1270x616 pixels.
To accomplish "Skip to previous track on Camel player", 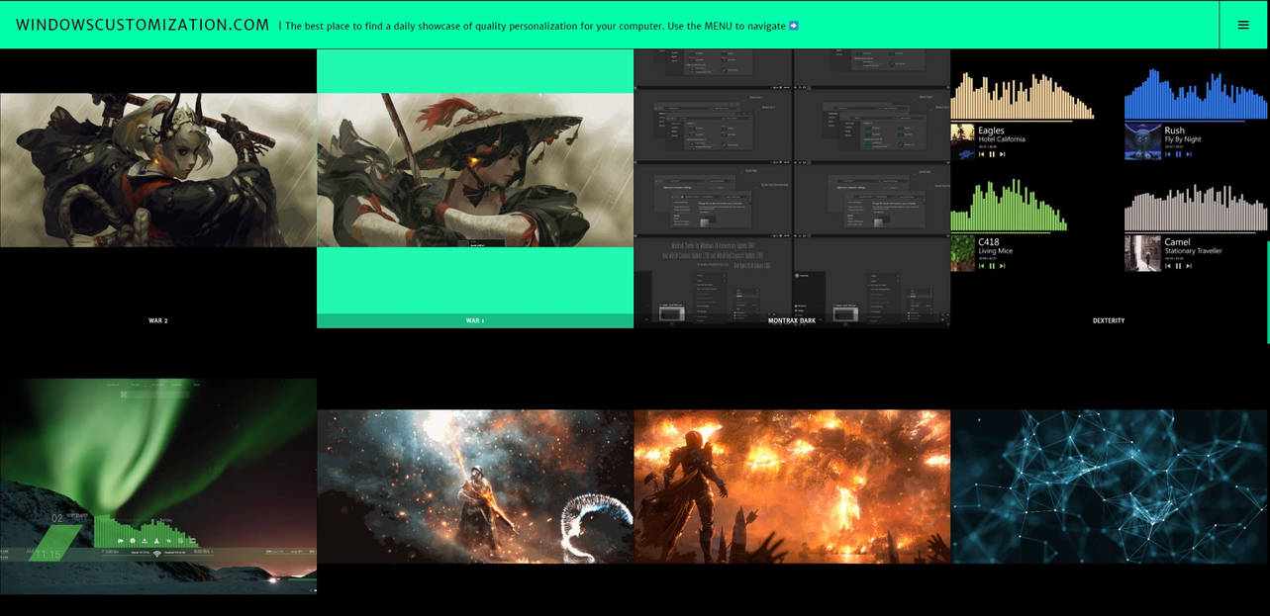I will point(1169,266).
